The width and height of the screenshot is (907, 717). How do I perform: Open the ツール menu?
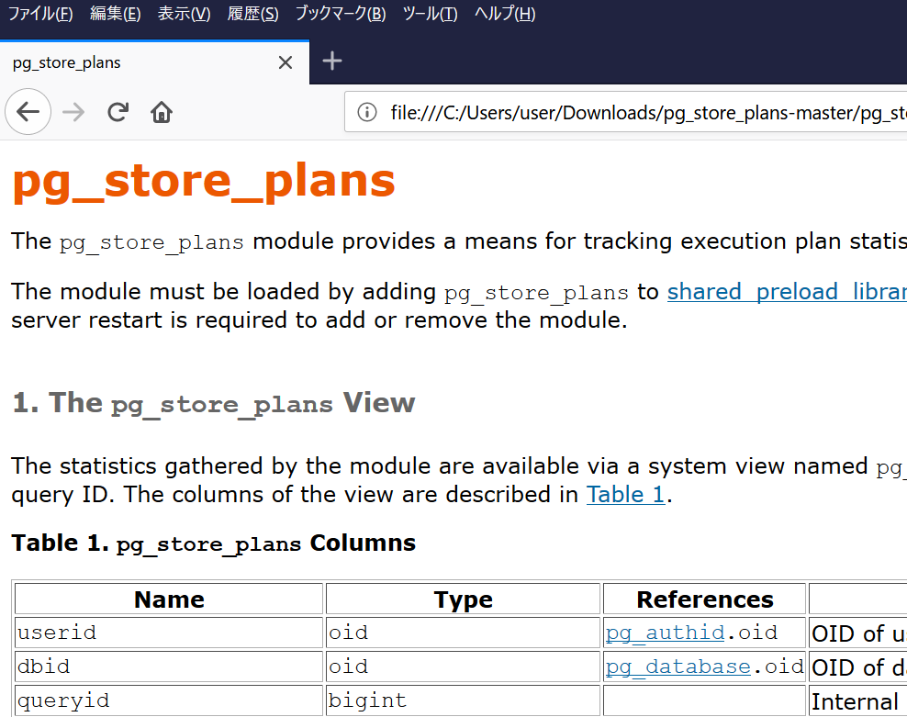[430, 14]
